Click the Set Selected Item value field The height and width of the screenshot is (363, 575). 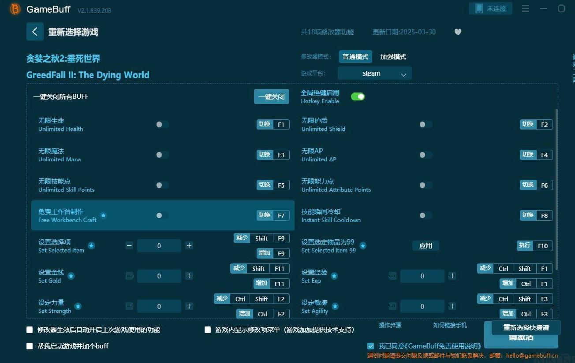pos(159,246)
